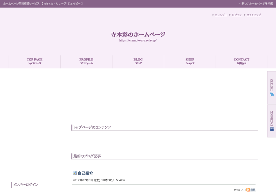Click the RSS feed icon beside 日記

248,190
